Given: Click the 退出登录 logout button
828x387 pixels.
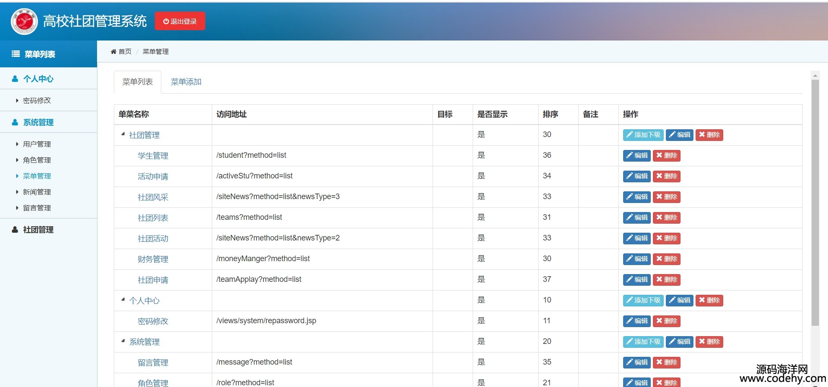Looking at the screenshot, I should tap(180, 21).
